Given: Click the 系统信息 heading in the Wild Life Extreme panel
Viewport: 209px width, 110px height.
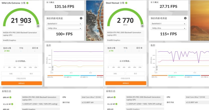Looking at the screenshot, I should click(6, 91).
